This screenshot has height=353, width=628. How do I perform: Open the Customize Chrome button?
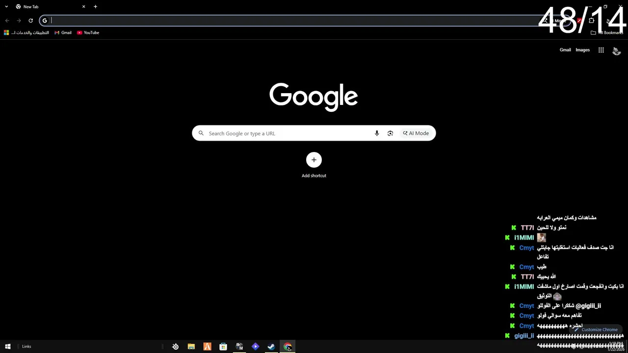(596, 330)
